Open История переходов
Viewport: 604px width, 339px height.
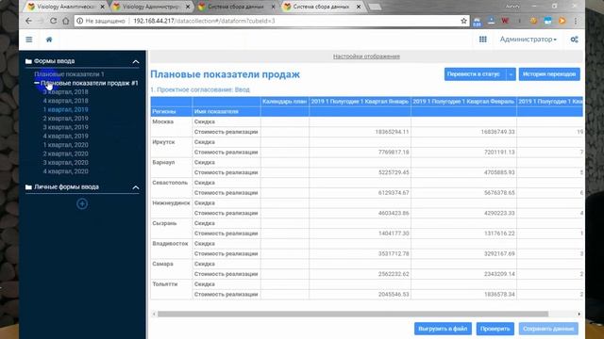tap(549, 74)
